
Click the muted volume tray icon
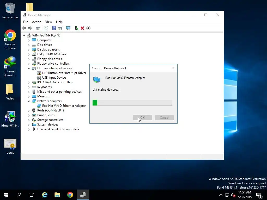point(233,195)
